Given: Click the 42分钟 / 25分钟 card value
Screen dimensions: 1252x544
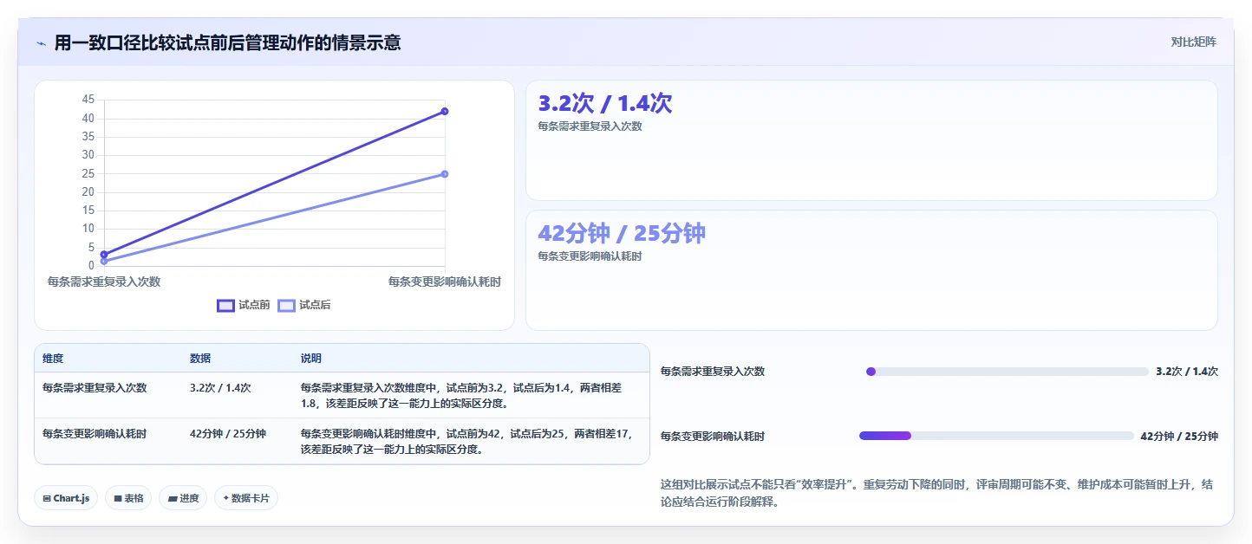Looking at the screenshot, I should tap(622, 234).
